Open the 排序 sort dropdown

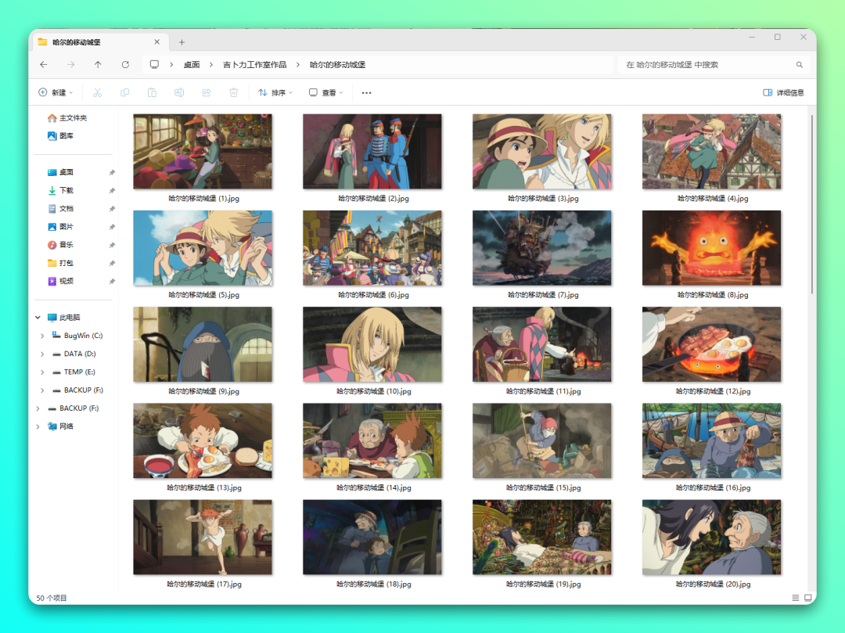(275, 92)
